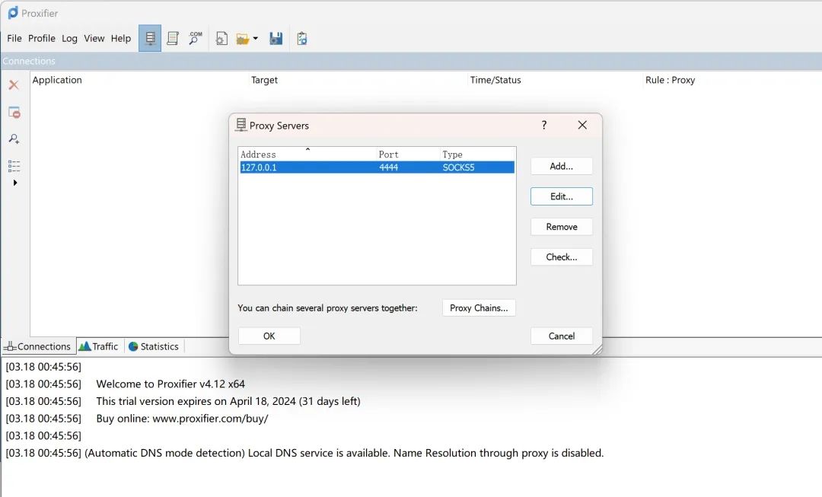The height and width of the screenshot is (497, 822).
Task: Click the chain several proxy servers label
Action: [x=327, y=307]
